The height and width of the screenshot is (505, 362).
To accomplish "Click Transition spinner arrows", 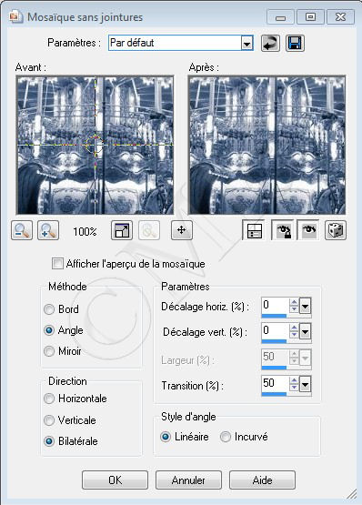I will [294, 384].
